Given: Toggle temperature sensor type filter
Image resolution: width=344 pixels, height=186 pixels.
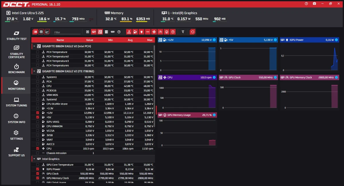Looking at the screenshot, I should click(x=129, y=32).
